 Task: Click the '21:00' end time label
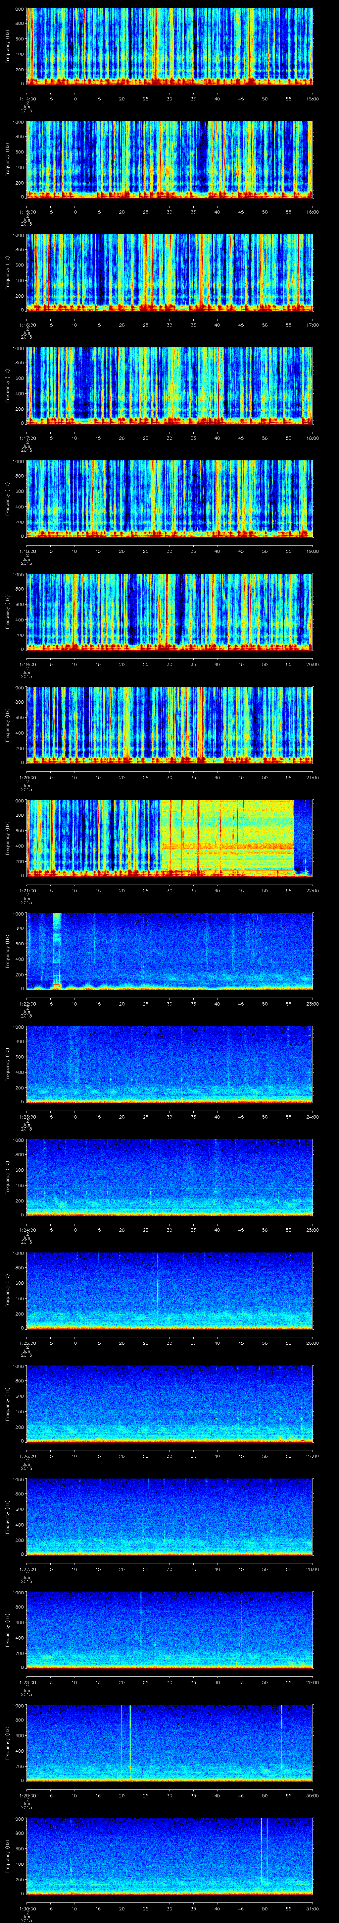click(x=312, y=777)
